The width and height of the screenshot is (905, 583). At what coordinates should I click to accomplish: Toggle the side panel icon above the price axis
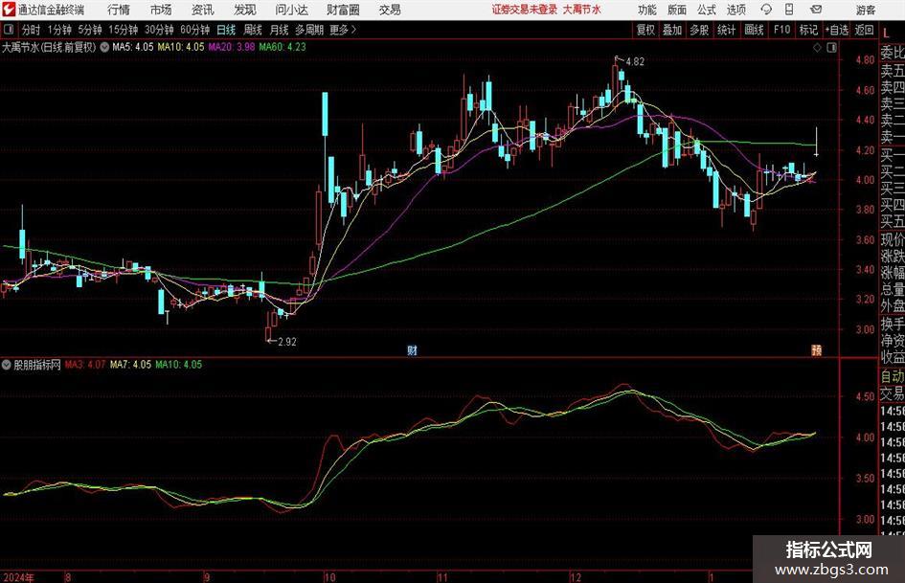(x=831, y=48)
